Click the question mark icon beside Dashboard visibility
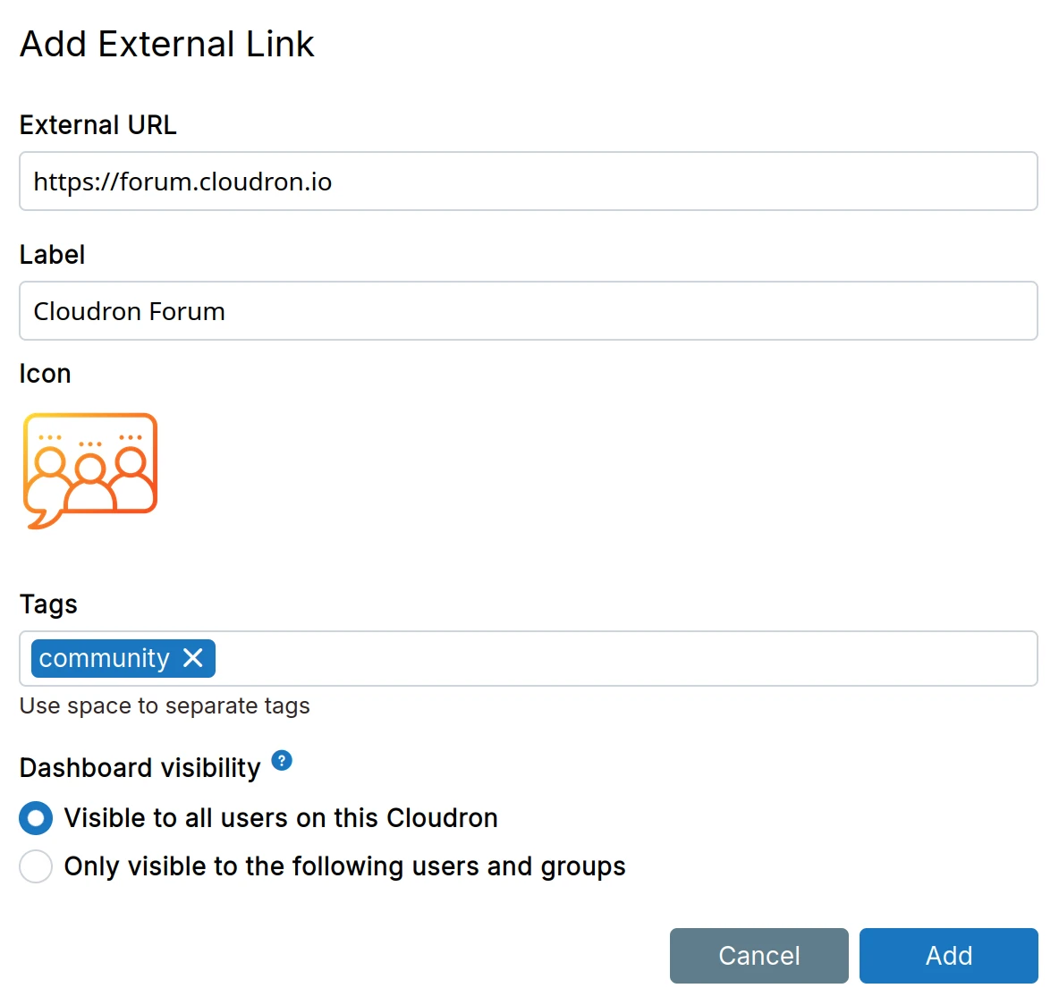This screenshot has height=1005, width=1059. (281, 759)
